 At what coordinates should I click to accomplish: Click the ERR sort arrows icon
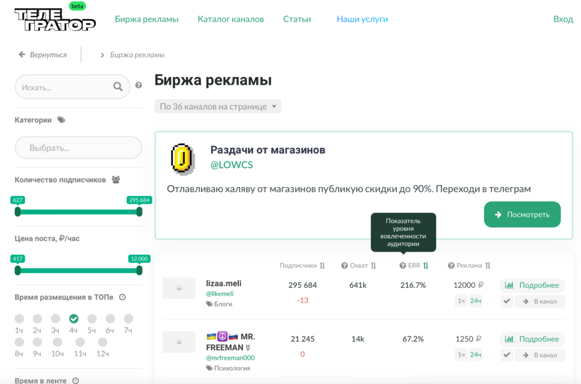pos(426,266)
